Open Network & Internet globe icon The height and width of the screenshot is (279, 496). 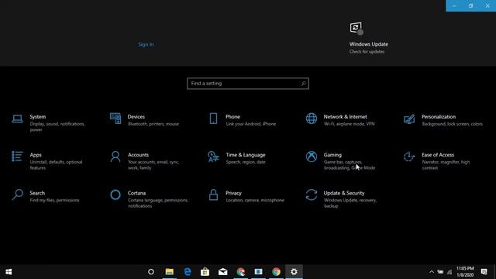point(312,119)
